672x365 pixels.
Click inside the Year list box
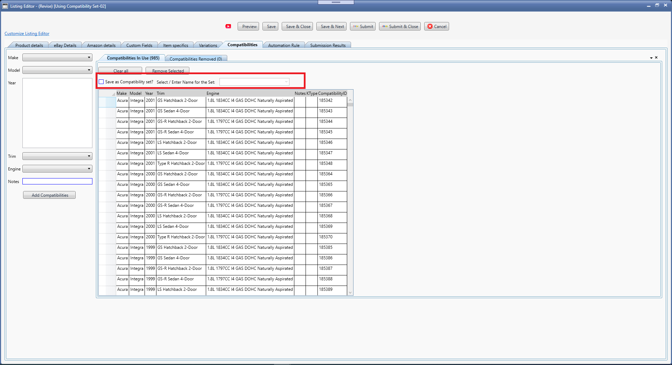coord(57,113)
